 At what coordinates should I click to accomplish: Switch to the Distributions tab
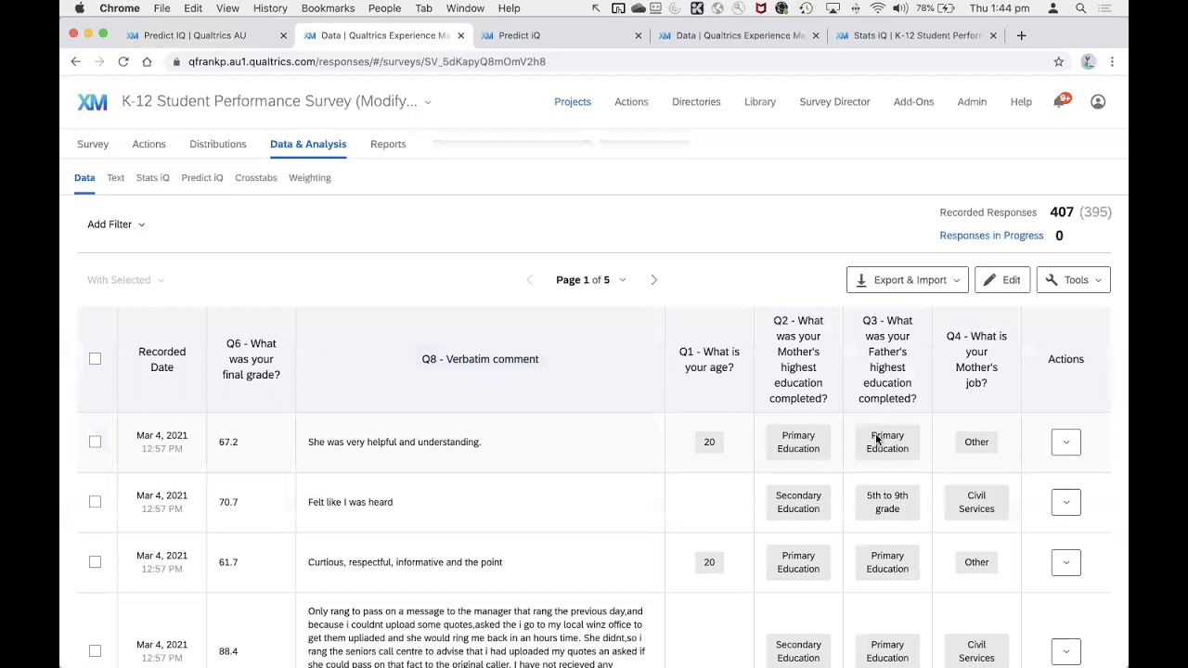coord(218,144)
